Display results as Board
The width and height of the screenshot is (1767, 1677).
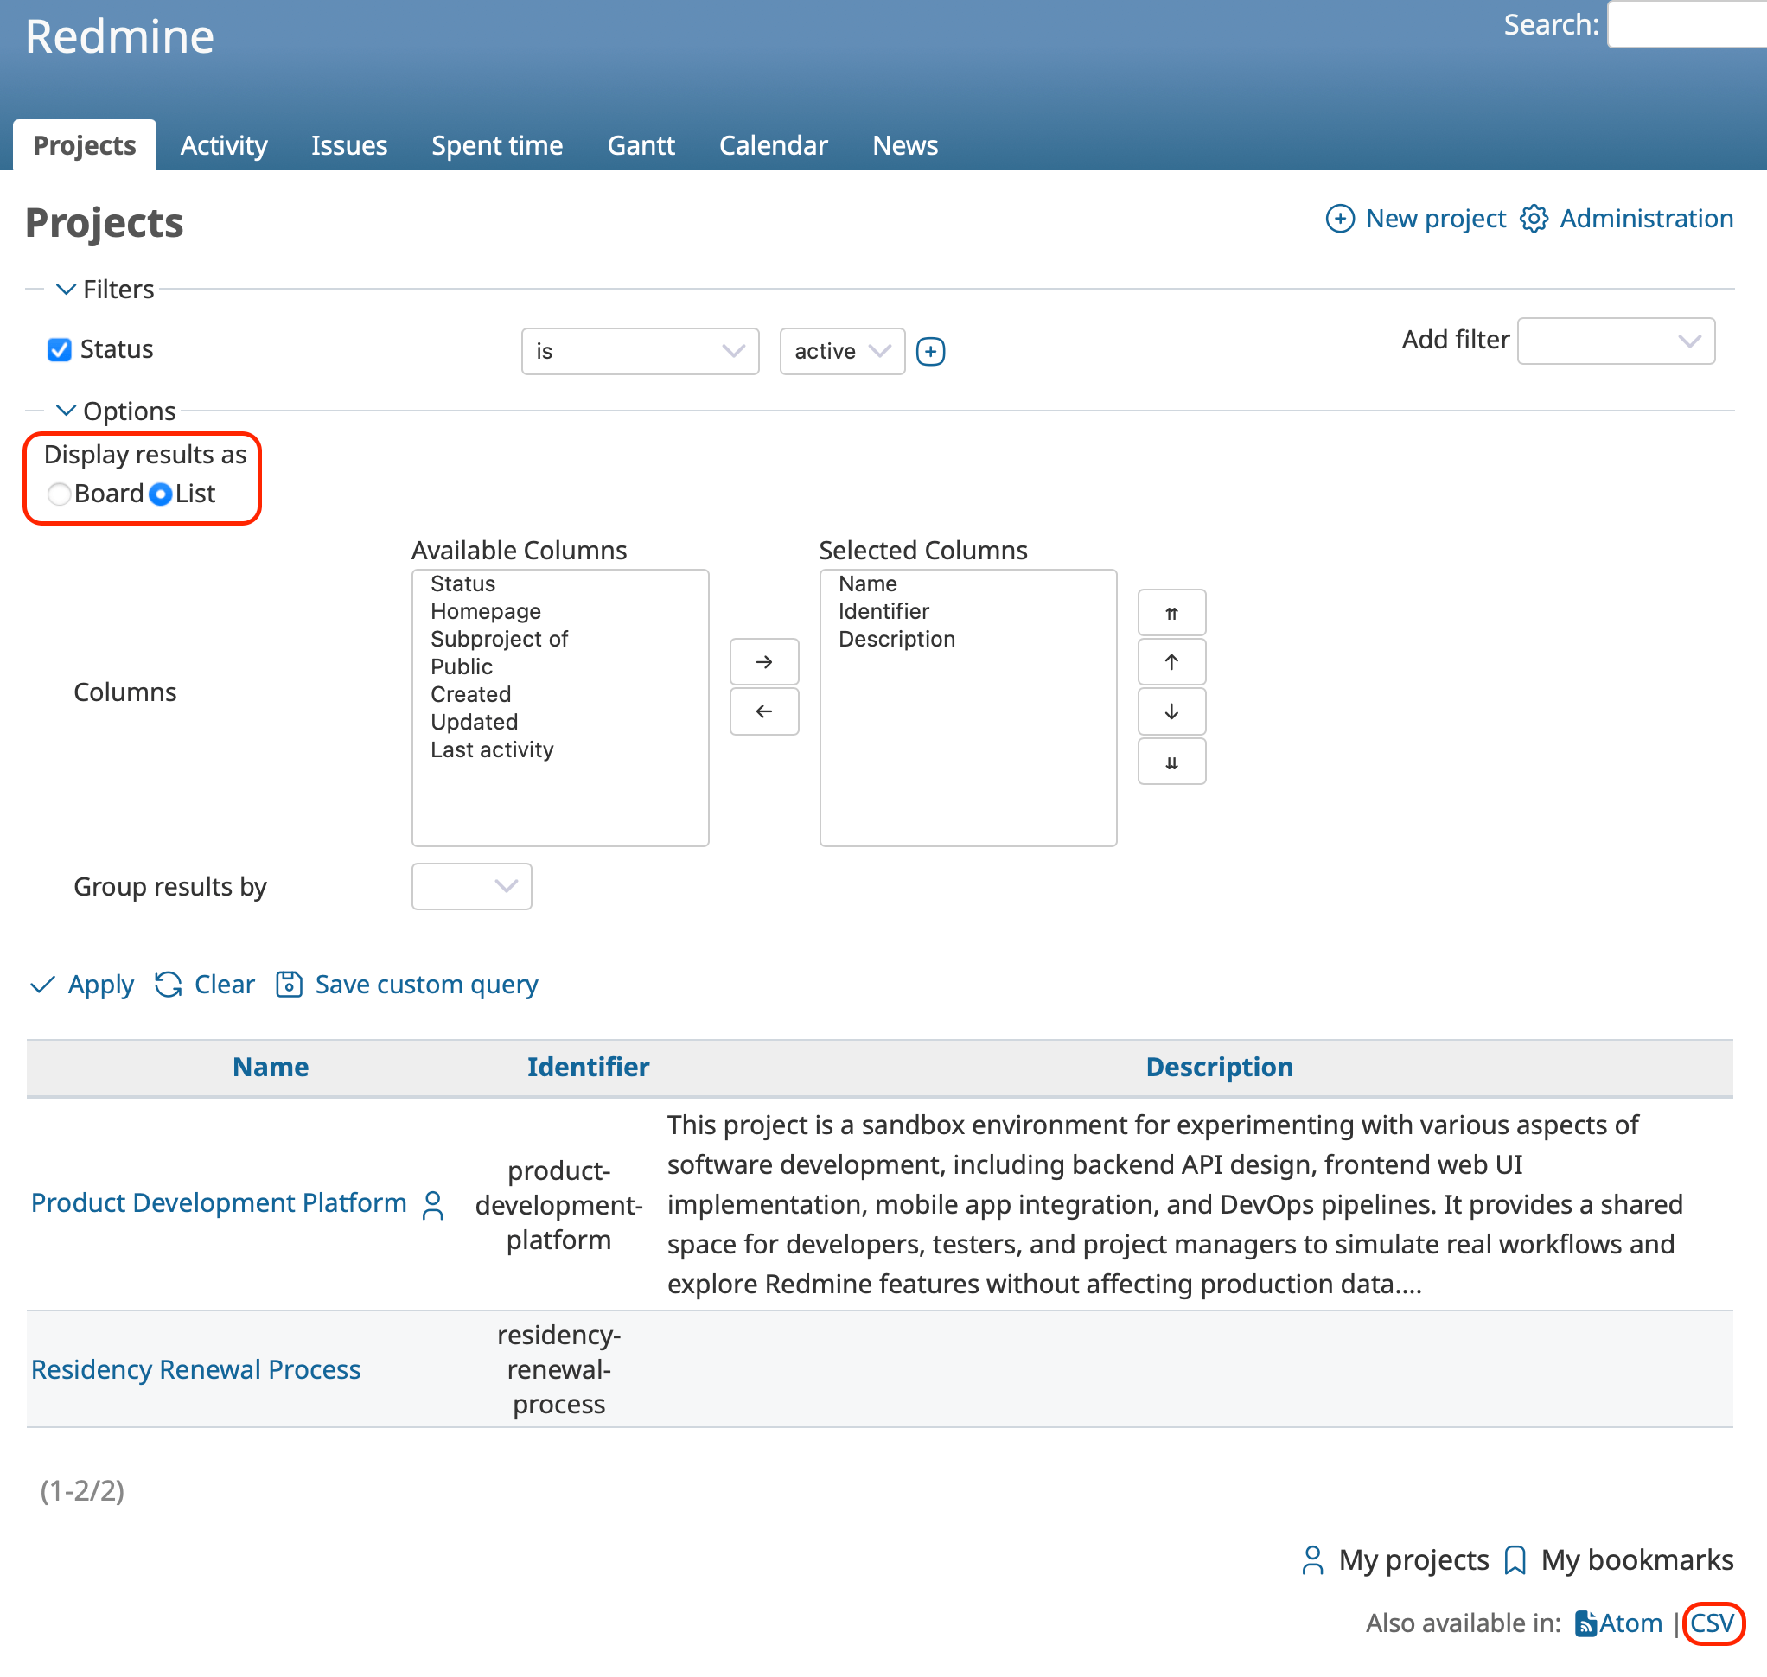(59, 494)
